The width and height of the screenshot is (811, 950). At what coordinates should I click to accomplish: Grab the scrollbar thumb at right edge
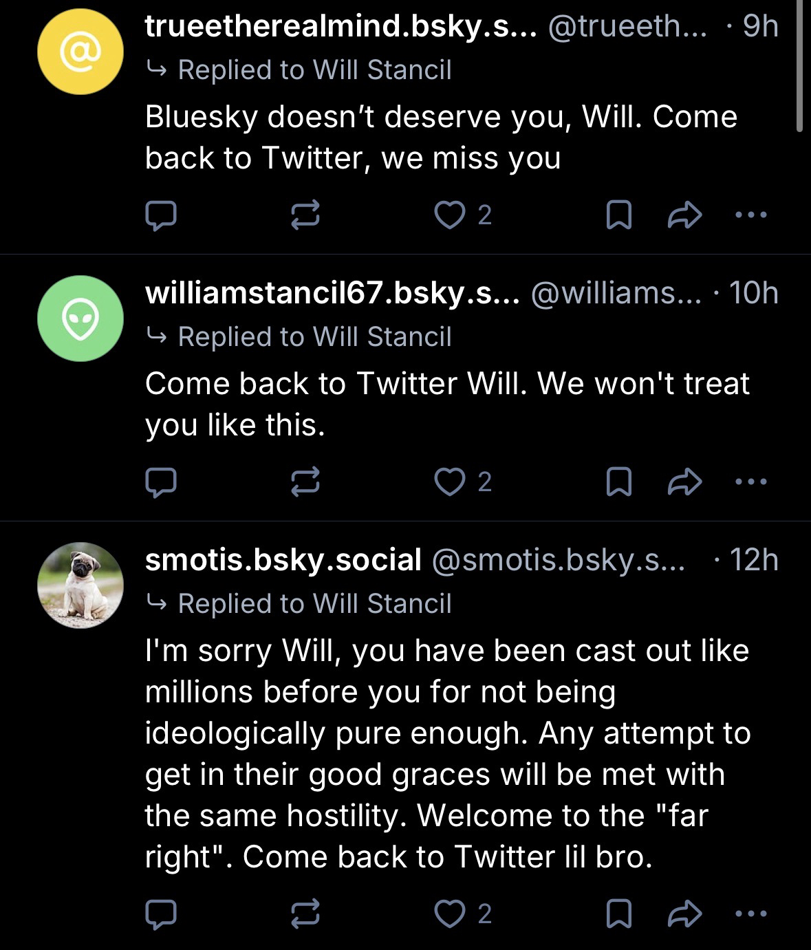click(799, 65)
